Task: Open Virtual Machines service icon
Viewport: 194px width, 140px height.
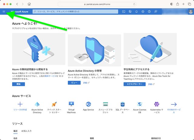Action: 71,104
